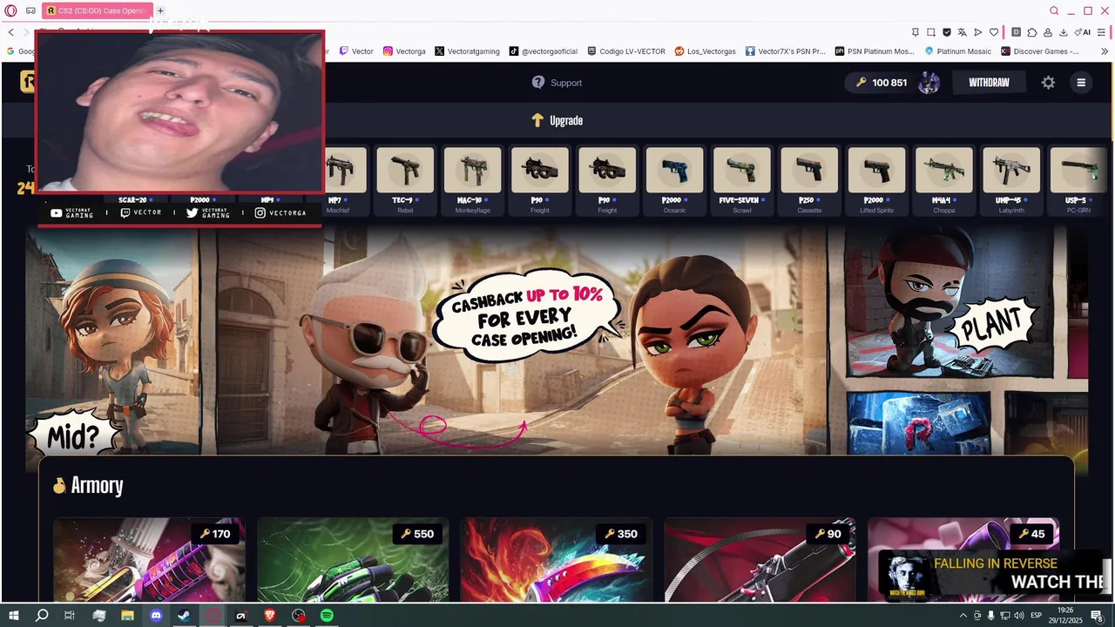Click the 100 851 key balance
The width and height of the screenshot is (1115, 627).
(x=881, y=83)
